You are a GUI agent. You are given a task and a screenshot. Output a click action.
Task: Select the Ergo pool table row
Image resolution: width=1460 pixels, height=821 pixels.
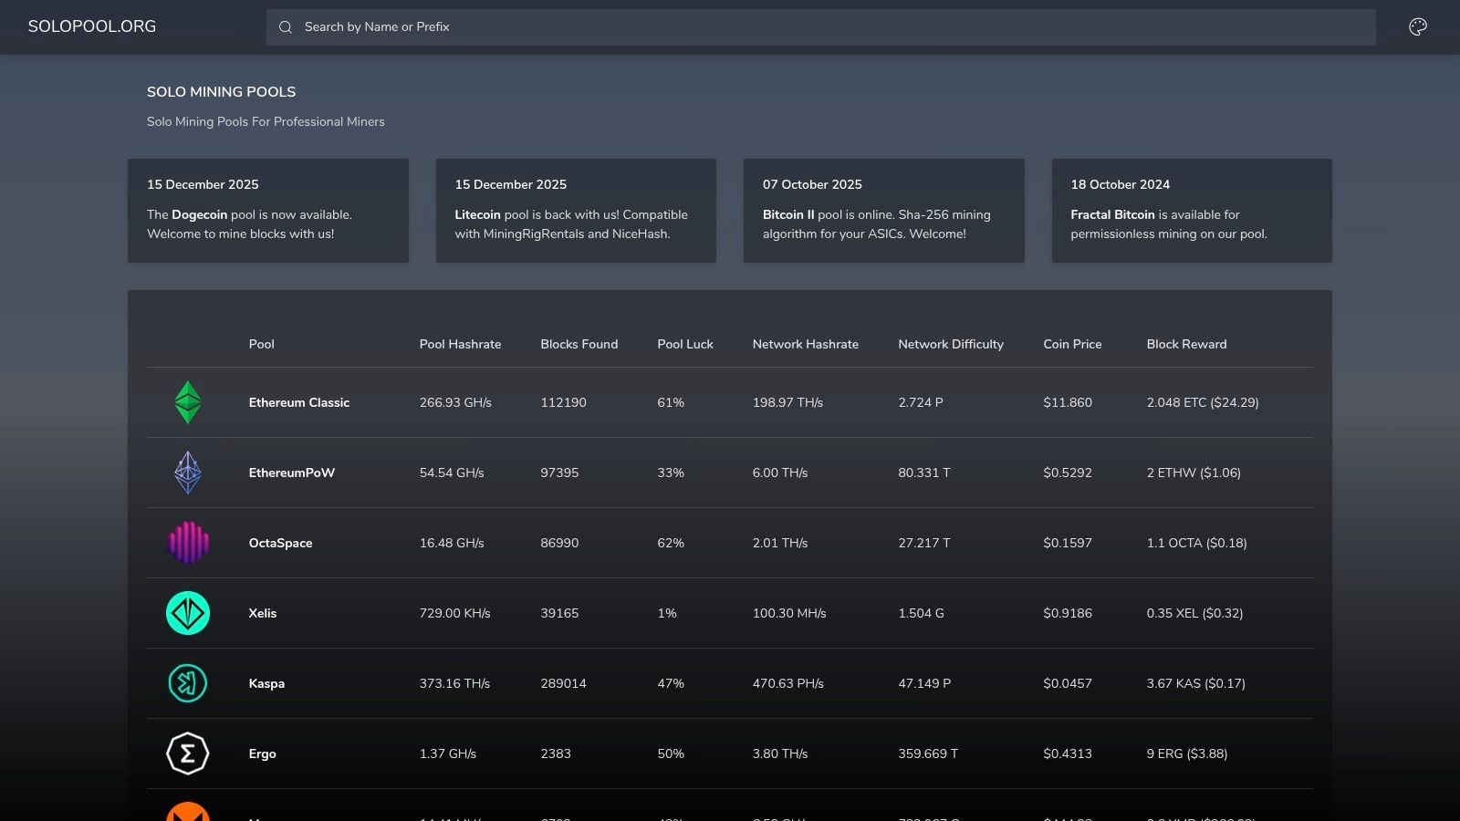point(730,753)
